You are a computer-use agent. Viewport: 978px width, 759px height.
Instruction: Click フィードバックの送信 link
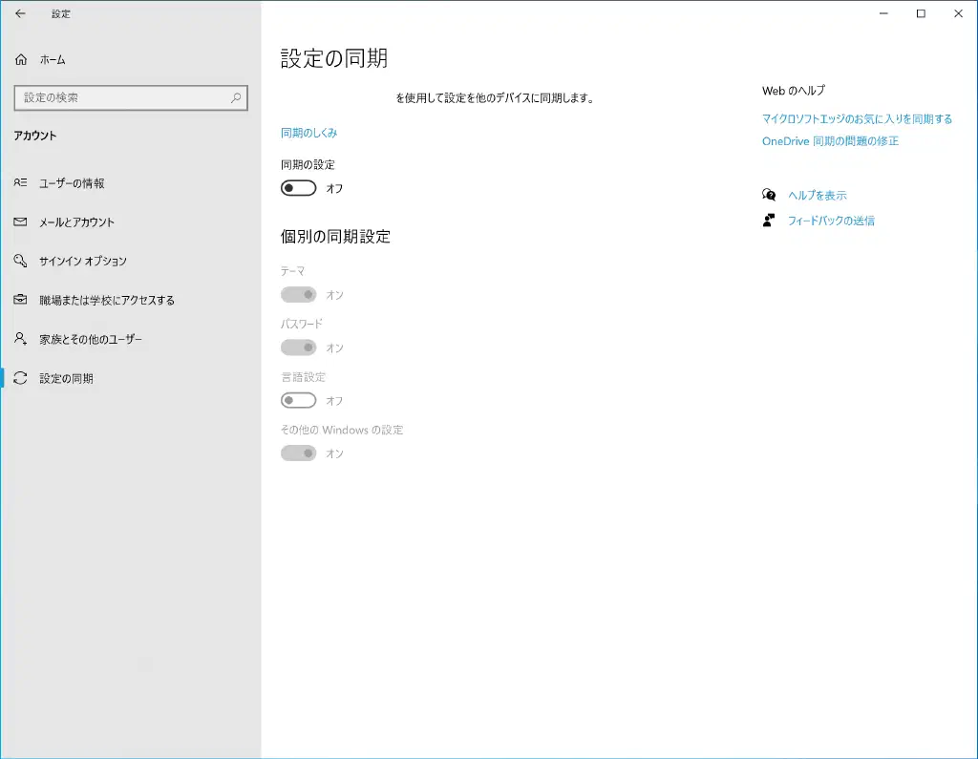[x=830, y=221]
